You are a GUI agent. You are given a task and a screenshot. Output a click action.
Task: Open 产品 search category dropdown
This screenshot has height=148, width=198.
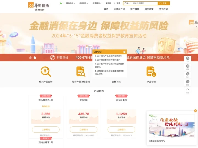point(127,3)
